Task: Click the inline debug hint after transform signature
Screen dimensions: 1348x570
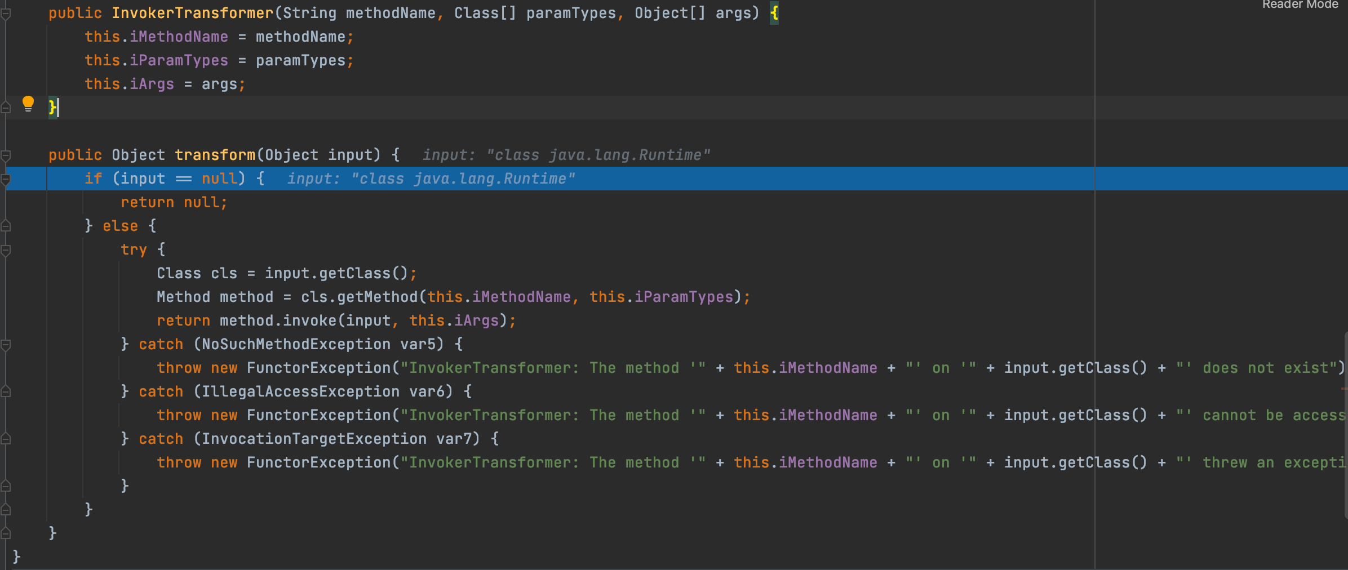Action: pyautogui.click(x=566, y=155)
